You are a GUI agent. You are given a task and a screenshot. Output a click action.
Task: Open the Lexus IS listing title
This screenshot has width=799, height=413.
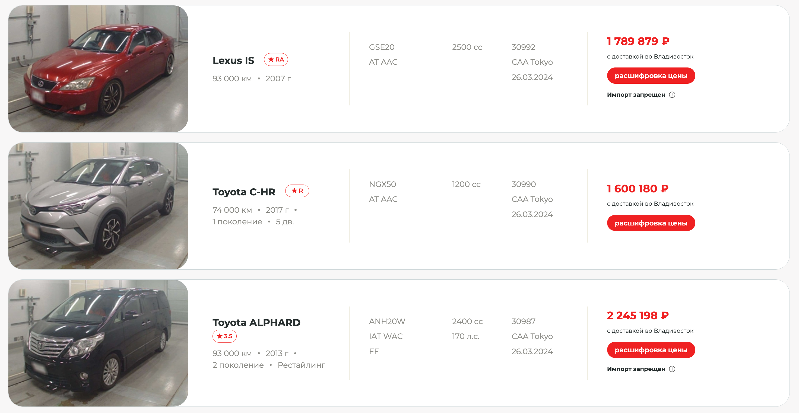233,61
